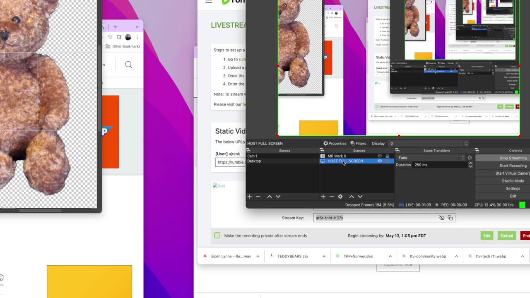Move scene down in Scenes list
This screenshot has width=530, height=298.
(x=278, y=197)
